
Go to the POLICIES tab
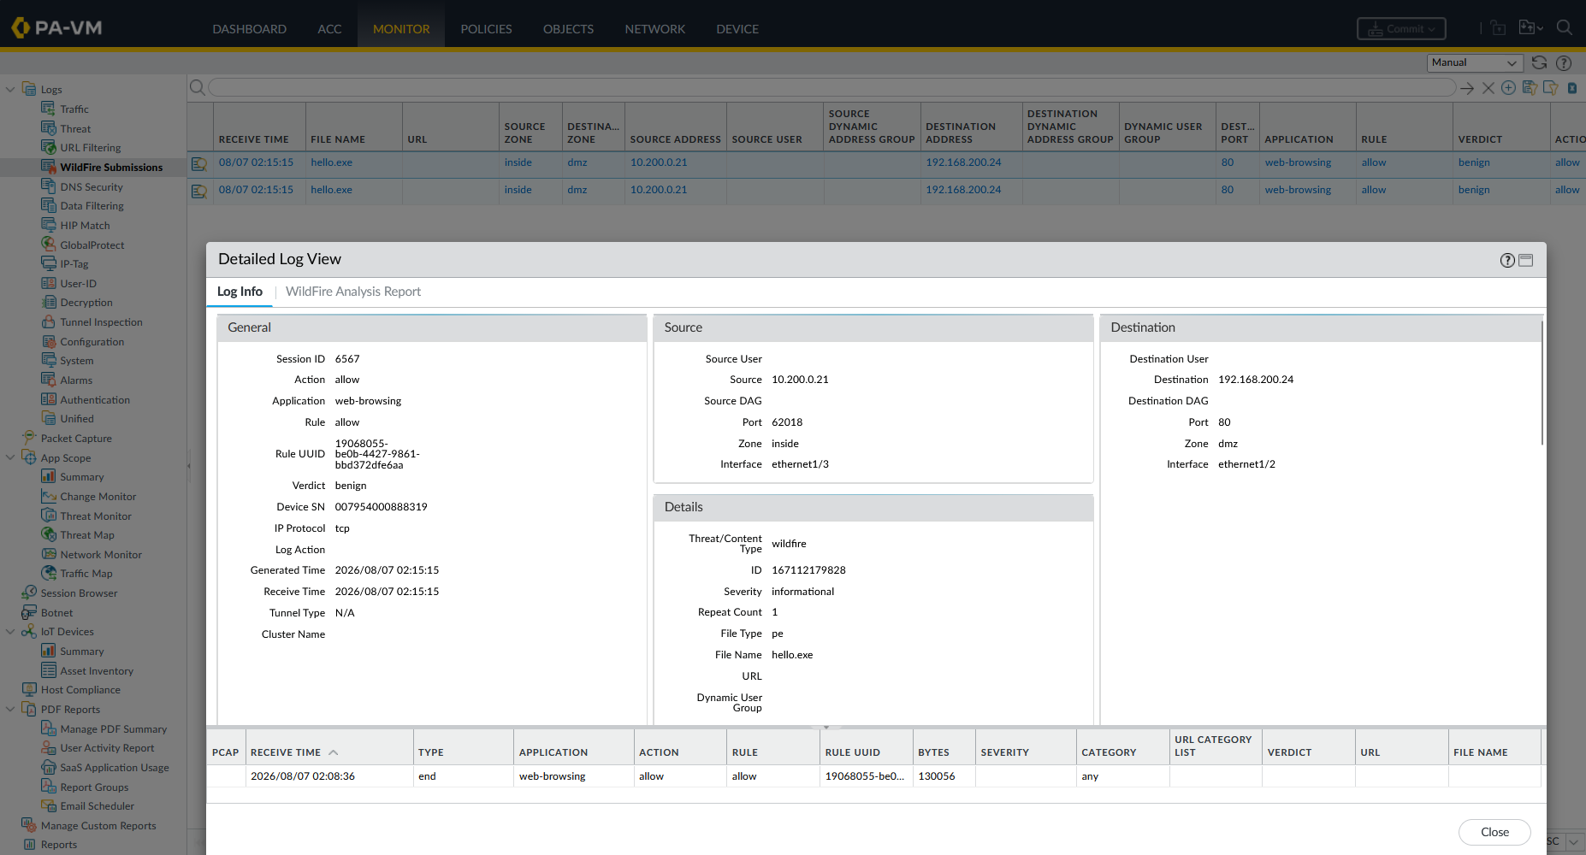point(486,29)
